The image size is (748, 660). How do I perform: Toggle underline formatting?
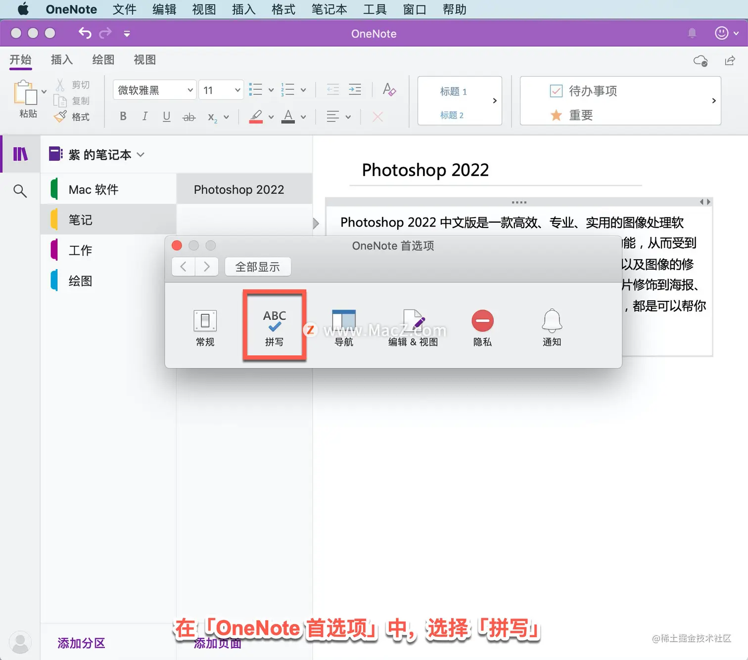[167, 116]
